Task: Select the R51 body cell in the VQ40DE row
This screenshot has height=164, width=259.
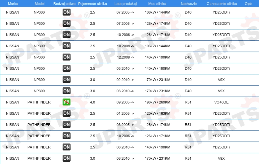Action: click(188, 102)
